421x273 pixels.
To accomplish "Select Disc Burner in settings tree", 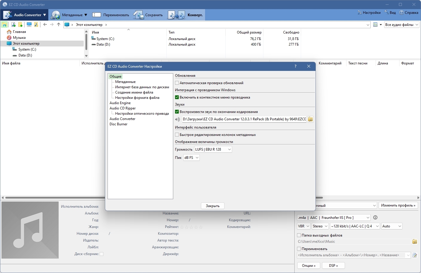I will pos(118,124).
